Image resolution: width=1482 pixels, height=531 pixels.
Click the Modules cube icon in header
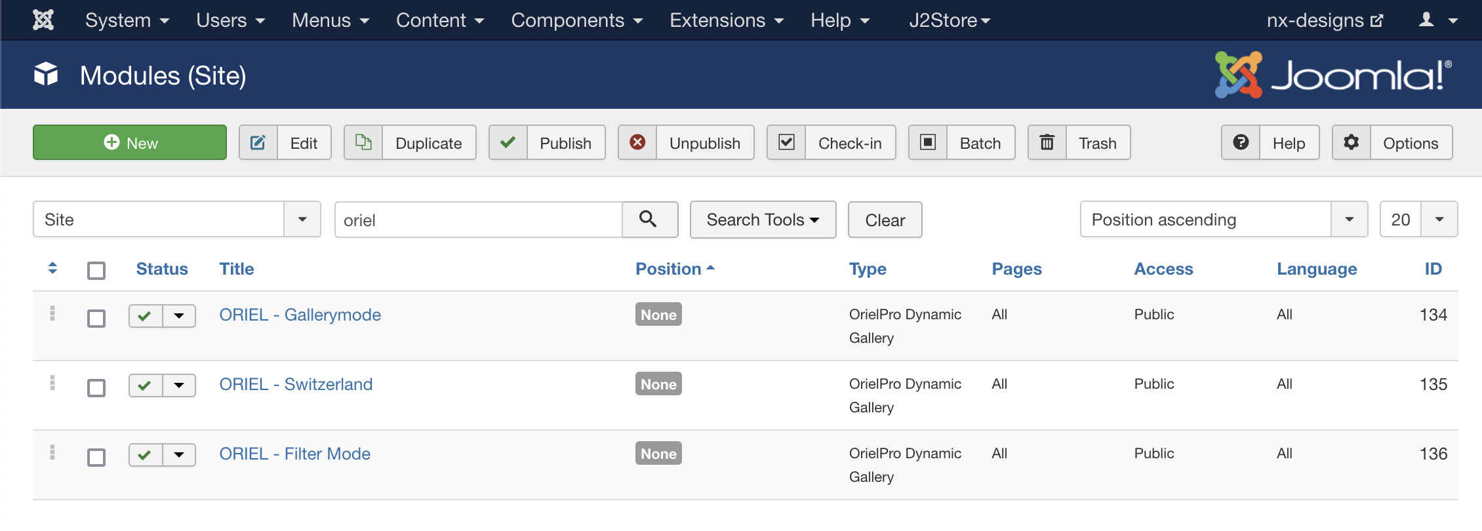[x=46, y=75]
